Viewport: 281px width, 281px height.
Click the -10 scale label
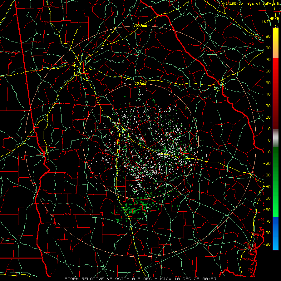(267, 152)
